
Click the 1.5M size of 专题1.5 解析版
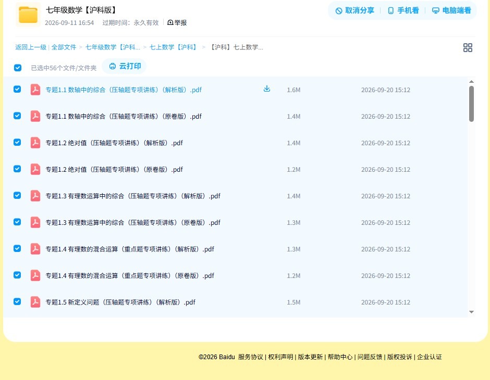[x=293, y=302]
